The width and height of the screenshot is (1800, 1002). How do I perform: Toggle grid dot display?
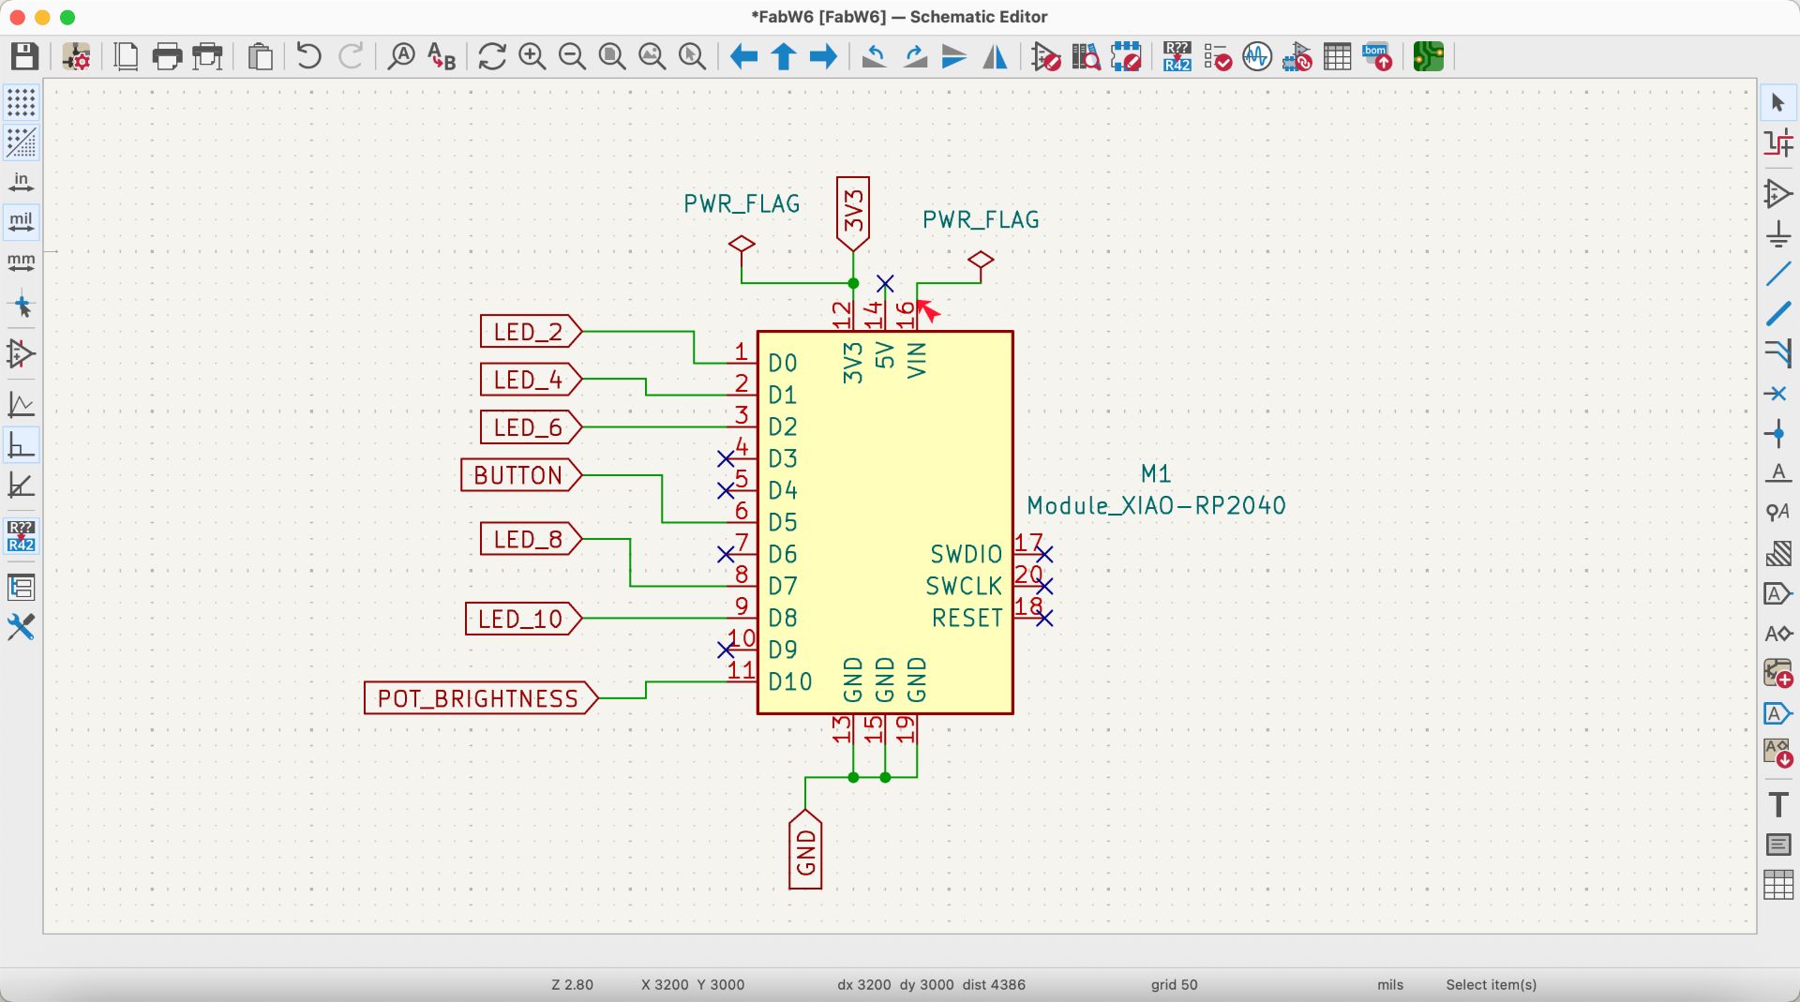pyautogui.click(x=21, y=102)
